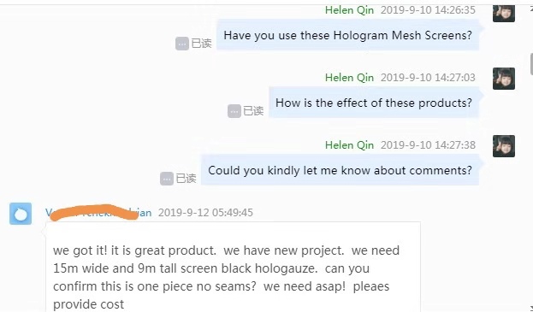533x312 pixels.
Task: Click the 已读 label beside the Hologram message
Action: [x=201, y=44]
